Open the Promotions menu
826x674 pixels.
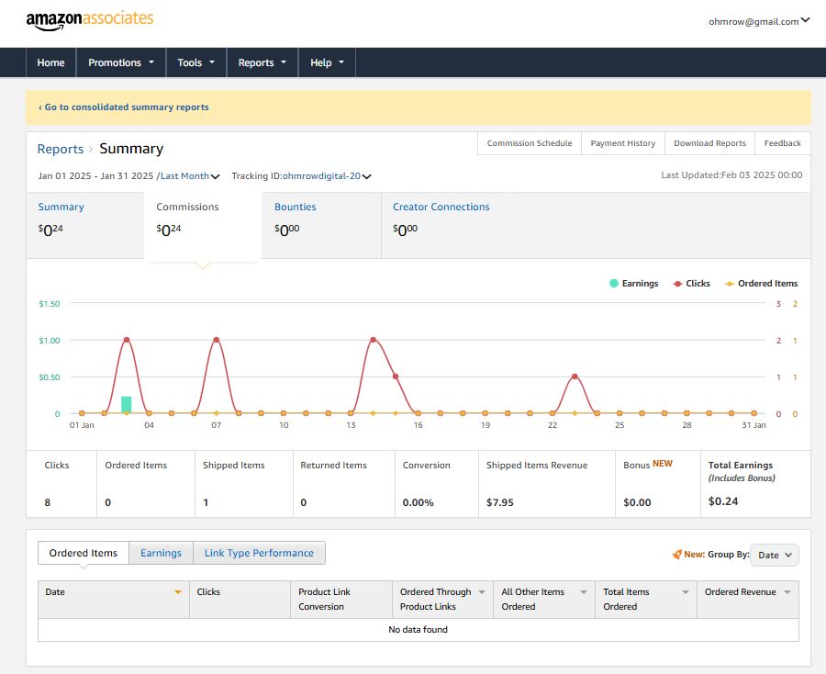click(x=121, y=62)
